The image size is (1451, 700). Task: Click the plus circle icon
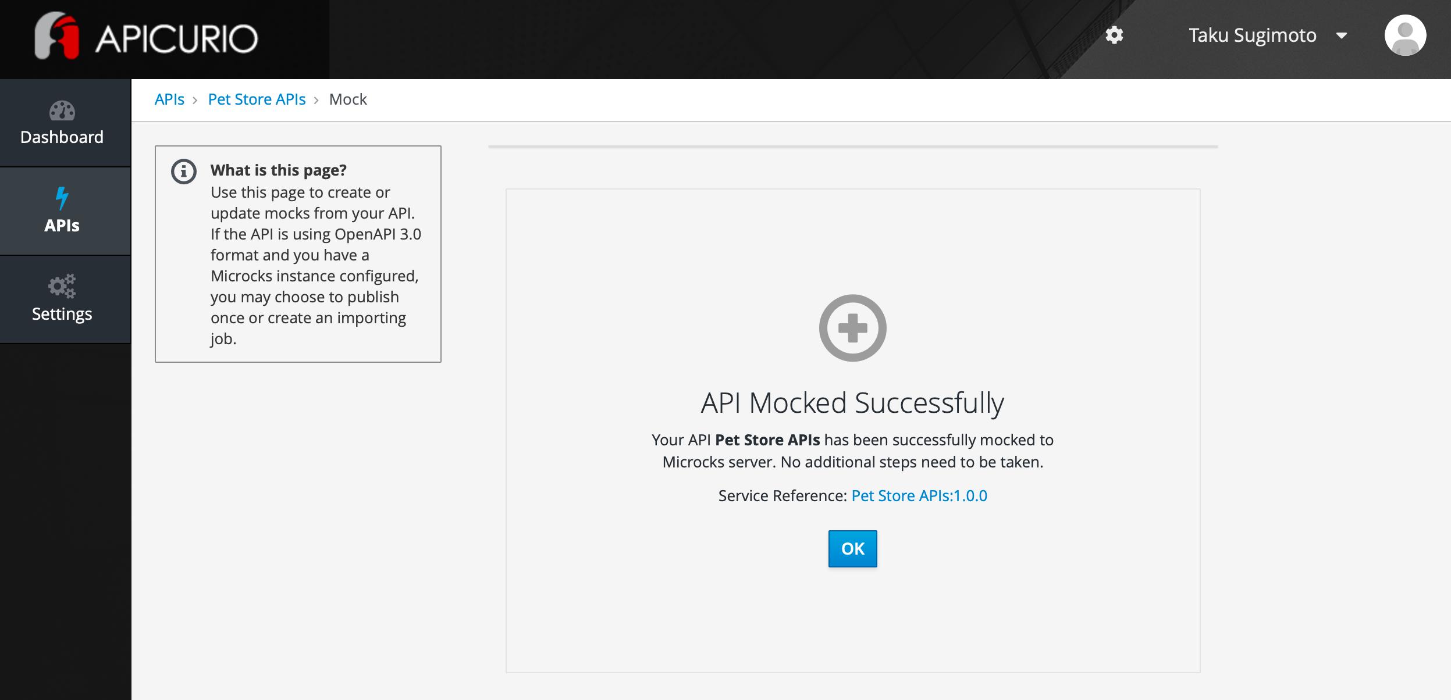coord(852,328)
